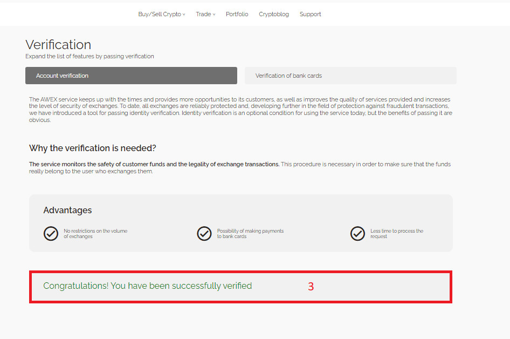Image resolution: width=510 pixels, height=339 pixels.
Task: Click the red number 3 annotation
Action: coord(311,287)
